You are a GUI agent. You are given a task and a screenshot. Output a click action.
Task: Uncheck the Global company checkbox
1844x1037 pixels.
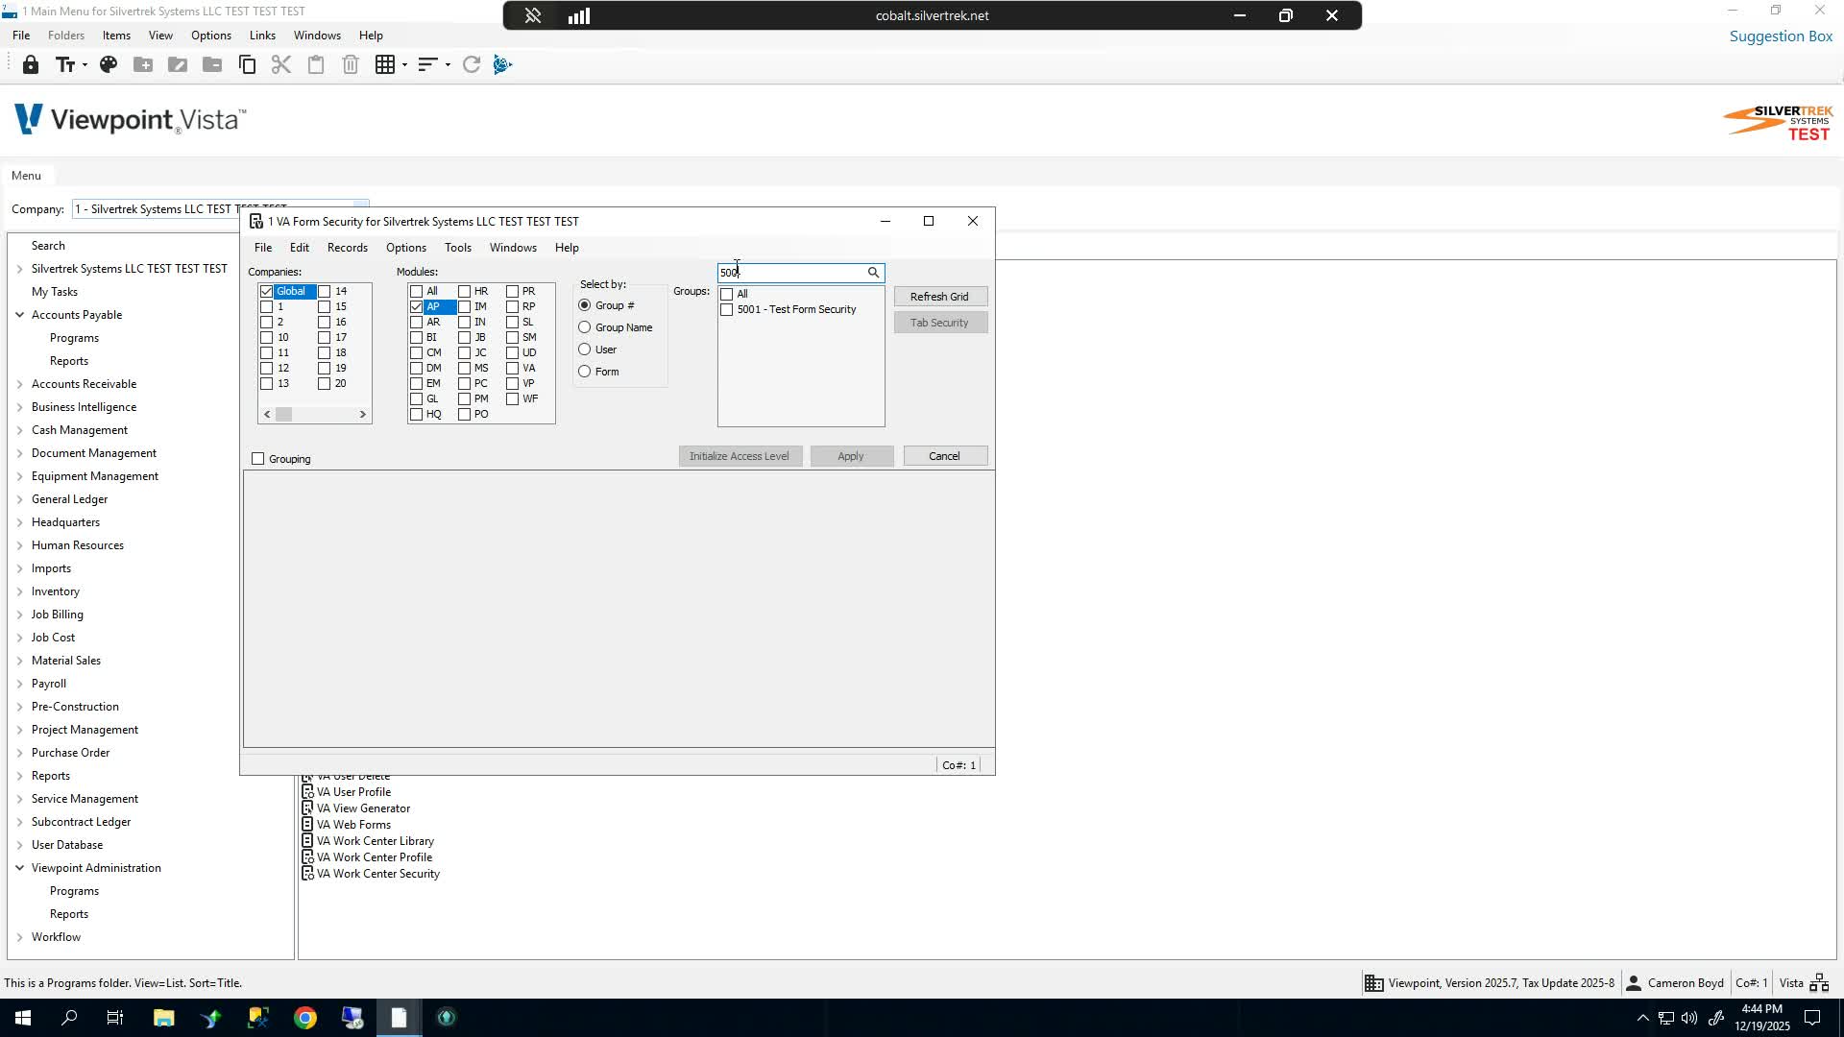click(267, 291)
